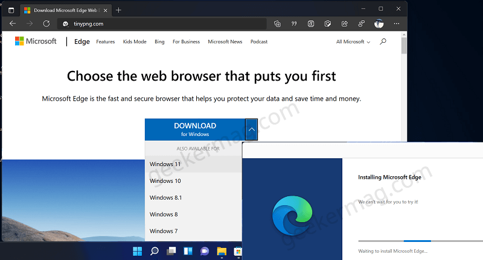Image resolution: width=483 pixels, height=260 pixels.
Task: Click the toolbar icon right of the quotation marks
Action: [311, 23]
